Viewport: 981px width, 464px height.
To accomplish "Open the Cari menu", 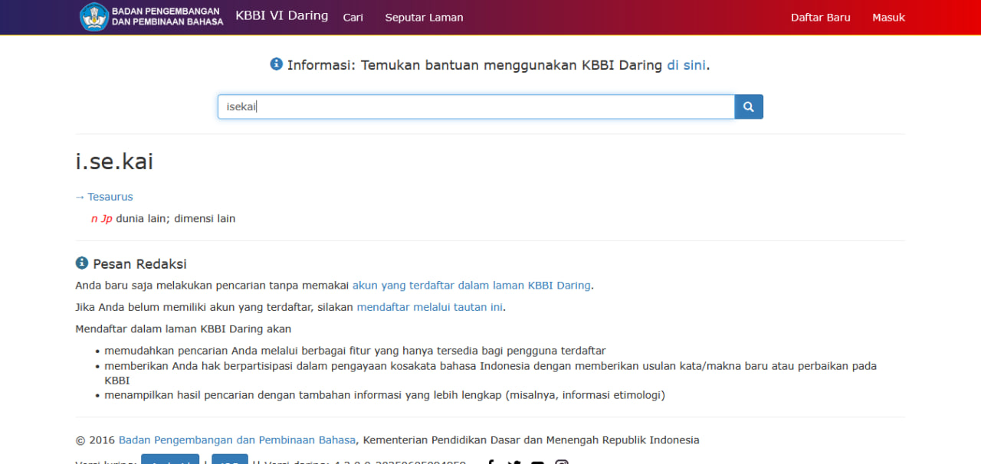I will (353, 17).
